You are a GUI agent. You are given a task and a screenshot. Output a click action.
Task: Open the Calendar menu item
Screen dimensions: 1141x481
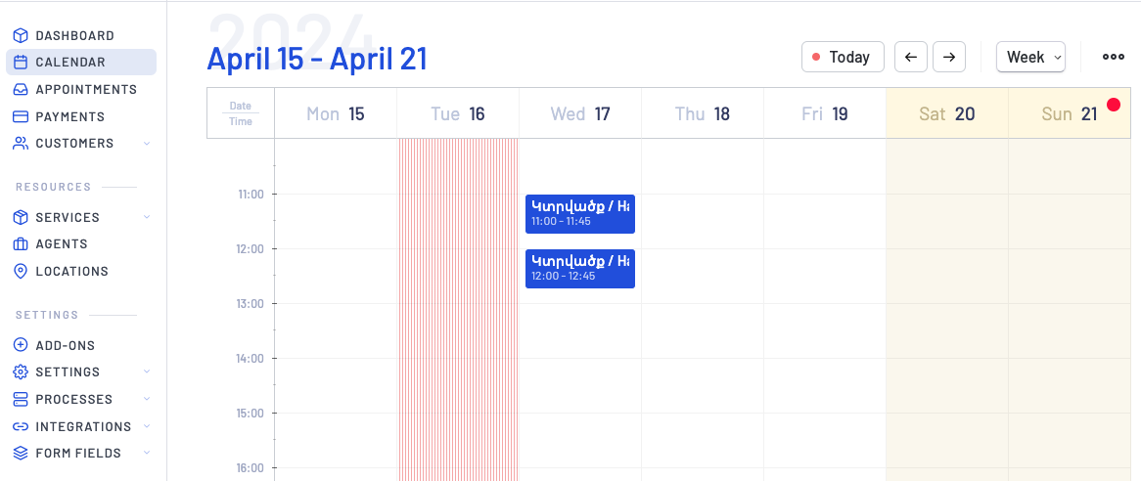70,63
